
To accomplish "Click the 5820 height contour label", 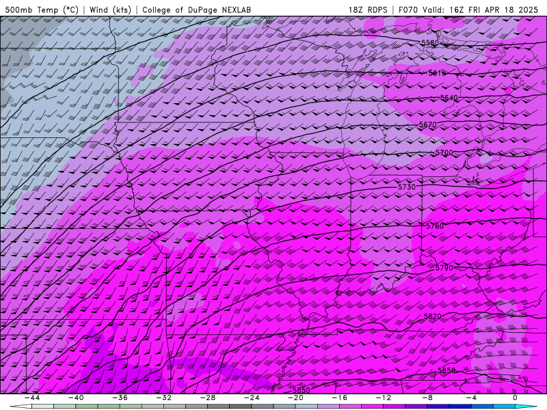I will 433,316.
